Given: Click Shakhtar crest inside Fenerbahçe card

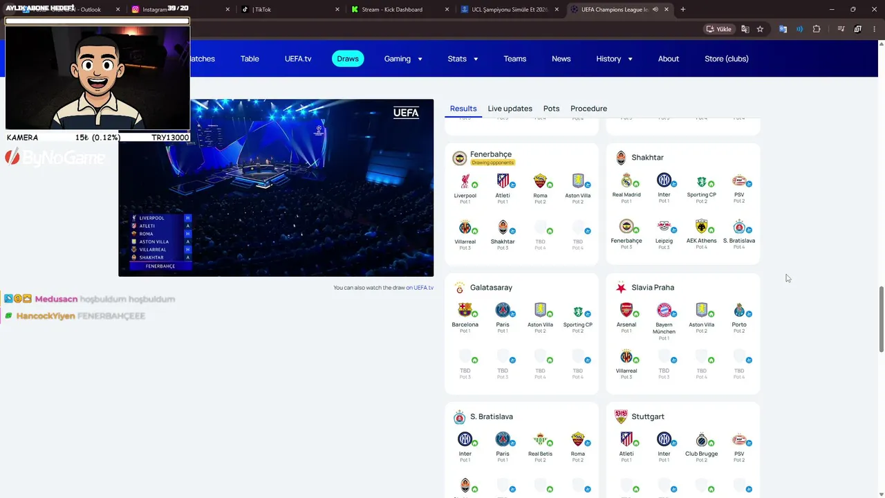Looking at the screenshot, I should tap(503, 228).
